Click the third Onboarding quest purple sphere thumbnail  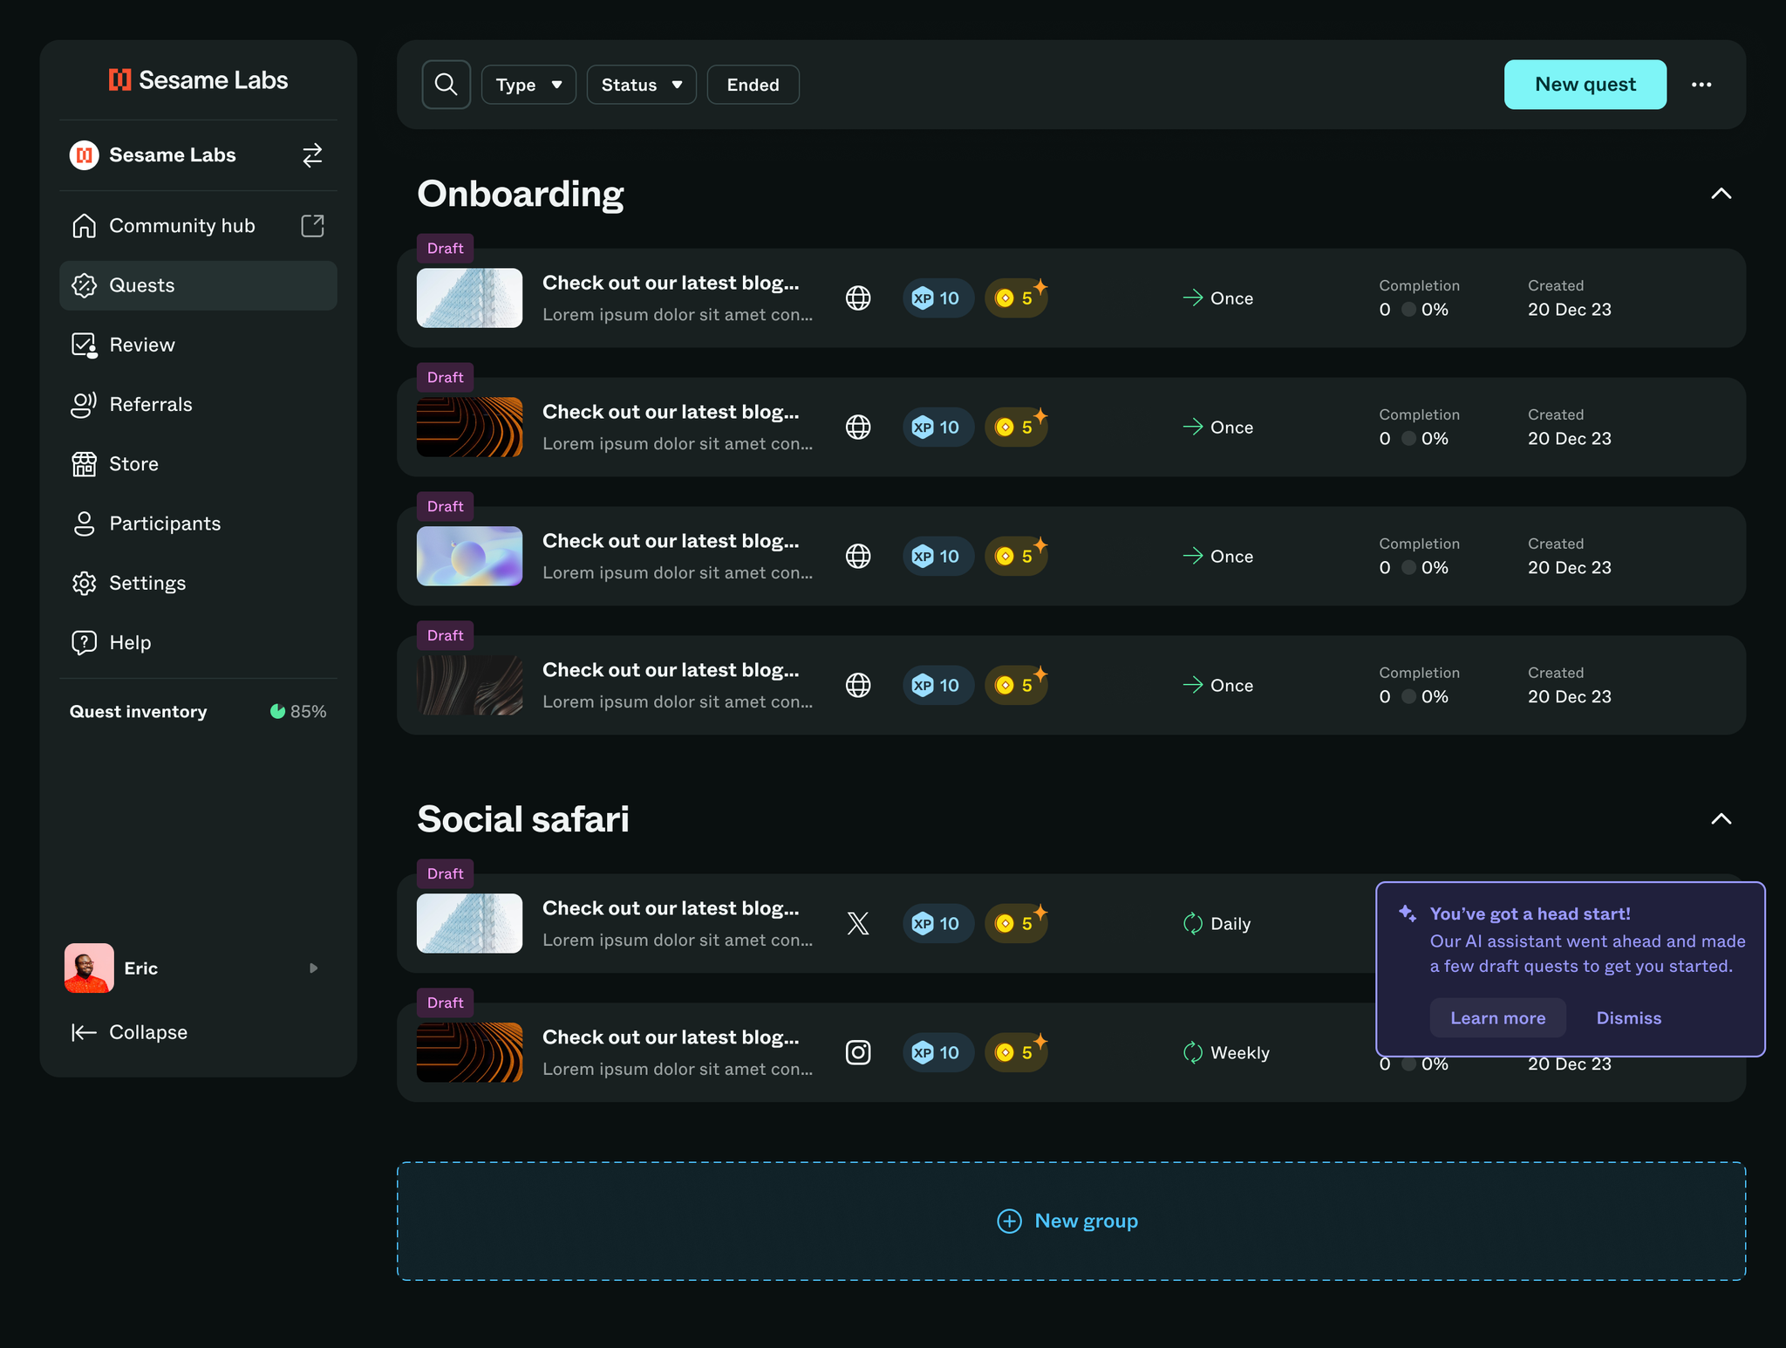point(469,557)
